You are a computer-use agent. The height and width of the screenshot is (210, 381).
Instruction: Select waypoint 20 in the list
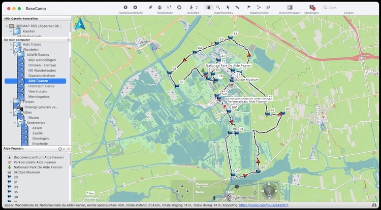click(16, 177)
